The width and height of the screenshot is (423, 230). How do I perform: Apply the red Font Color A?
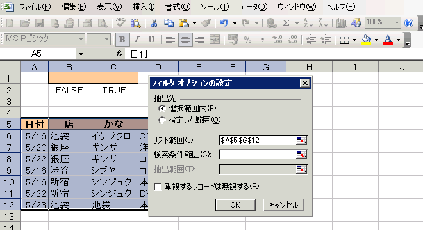[x=388, y=40]
